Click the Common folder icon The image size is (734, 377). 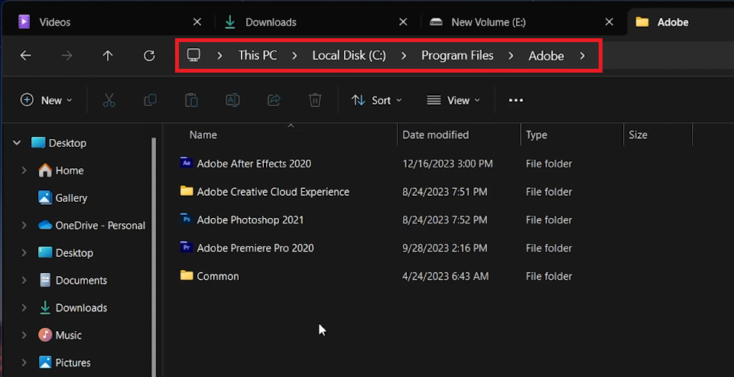187,275
